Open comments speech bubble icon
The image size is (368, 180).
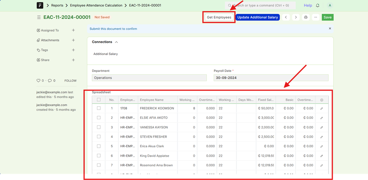(x=50, y=80)
